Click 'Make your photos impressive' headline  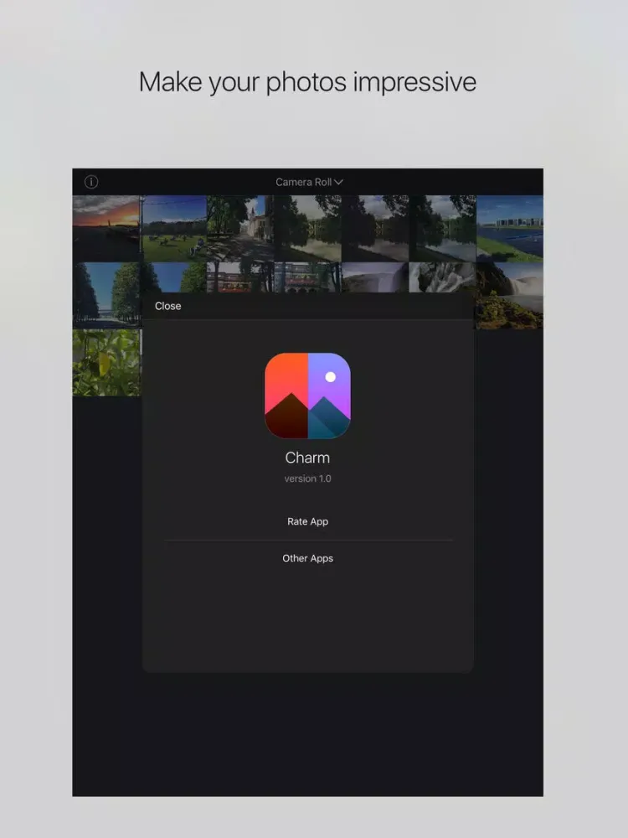[307, 82]
